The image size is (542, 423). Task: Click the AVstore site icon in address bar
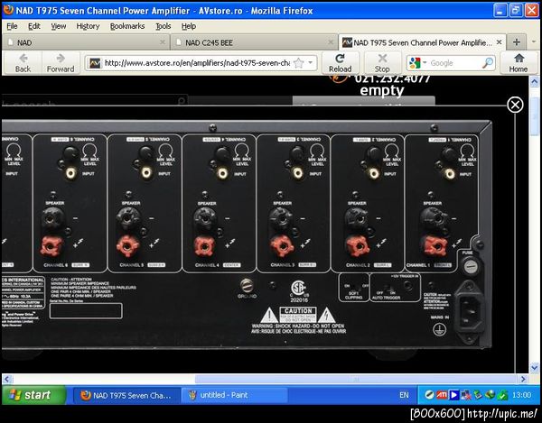(95, 63)
